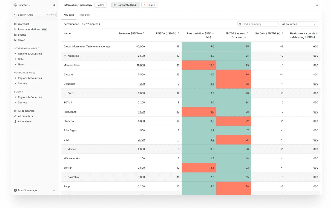Click the All providers people icon
Image resolution: width=333 pixels, height=208 pixels.
pos(15,116)
